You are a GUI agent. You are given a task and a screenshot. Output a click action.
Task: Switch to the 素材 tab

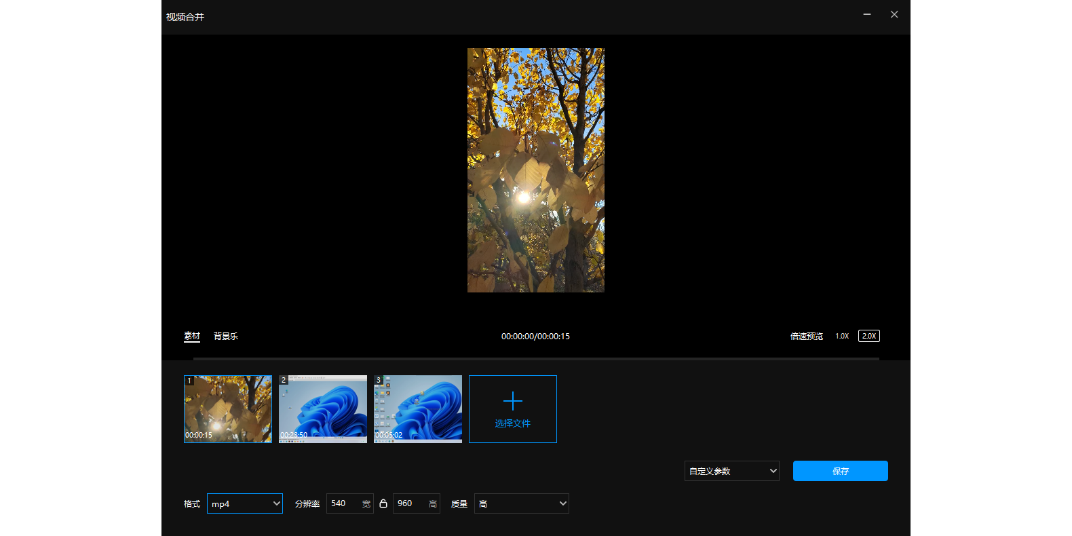192,336
